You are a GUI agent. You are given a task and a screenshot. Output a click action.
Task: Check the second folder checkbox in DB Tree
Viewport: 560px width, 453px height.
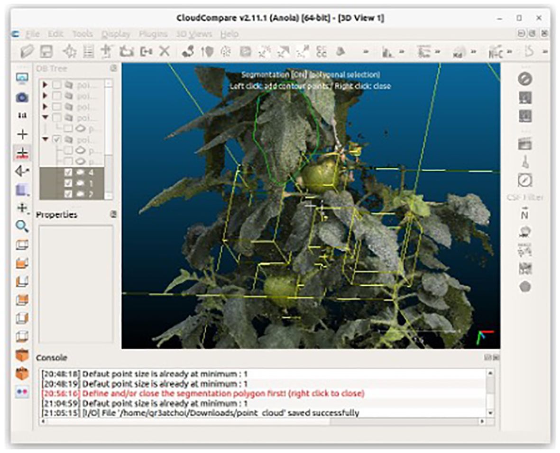[x=57, y=96]
